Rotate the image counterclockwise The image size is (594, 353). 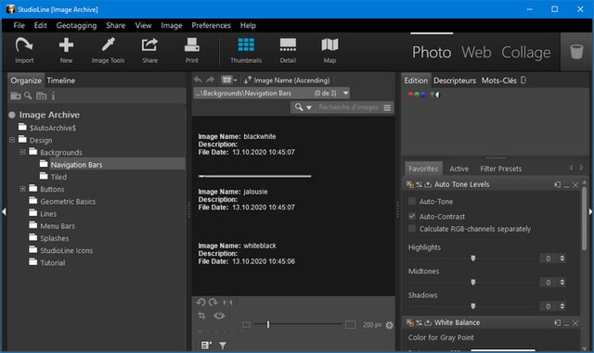tap(200, 302)
